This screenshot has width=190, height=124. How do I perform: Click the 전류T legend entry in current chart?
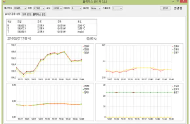point(176,53)
